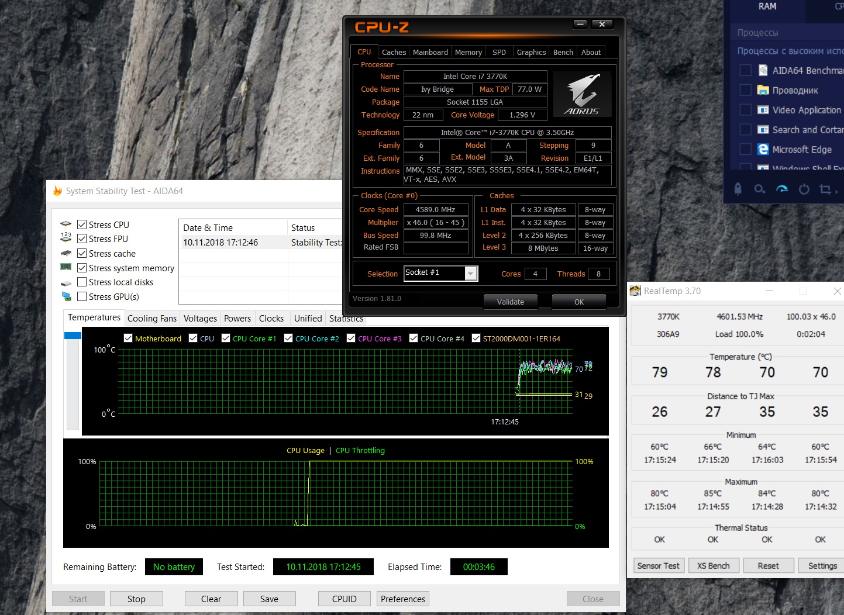Uncheck the Stress FPU checkbox
The image size is (844, 615).
pyautogui.click(x=82, y=239)
